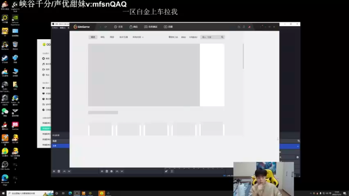Open WeGame desktop shortcut
This screenshot has height=196, width=349.
click(x=5, y=46)
